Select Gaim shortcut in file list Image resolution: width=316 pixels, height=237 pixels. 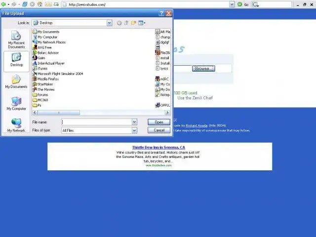pos(39,58)
